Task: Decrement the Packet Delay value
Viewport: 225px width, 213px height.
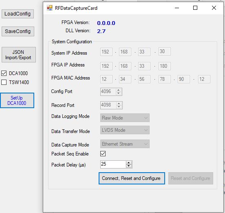Action: tap(129, 166)
